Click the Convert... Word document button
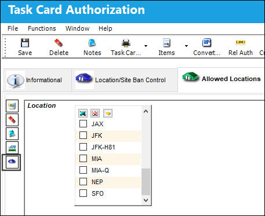 click(x=206, y=47)
